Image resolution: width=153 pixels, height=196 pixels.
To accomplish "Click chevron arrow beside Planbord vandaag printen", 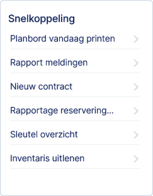I will point(136,39).
